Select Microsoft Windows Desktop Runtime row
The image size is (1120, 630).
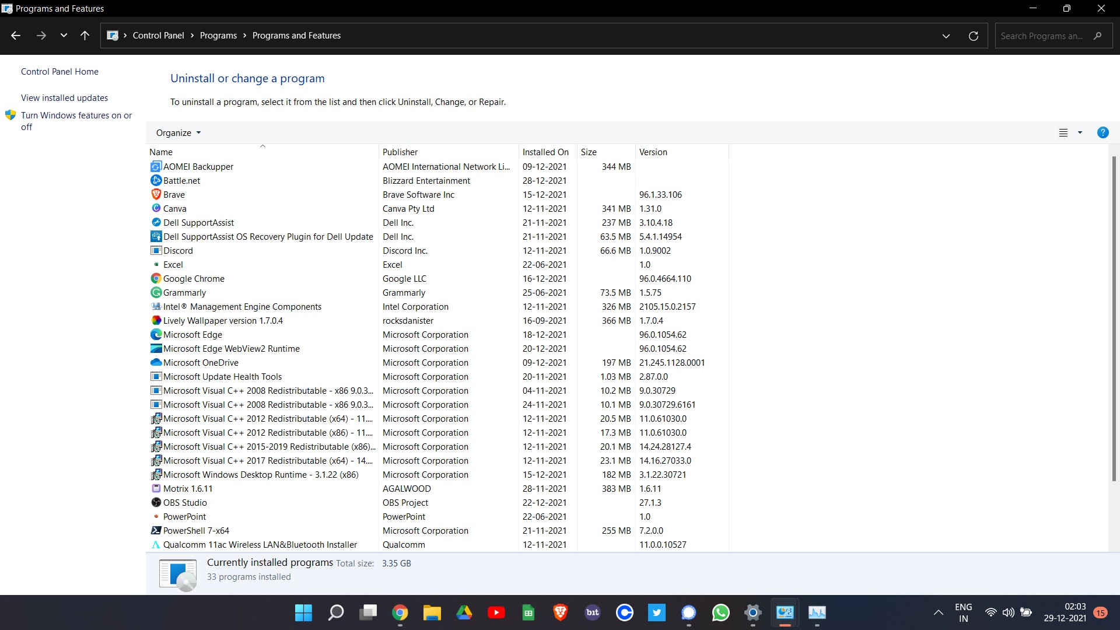click(x=437, y=475)
